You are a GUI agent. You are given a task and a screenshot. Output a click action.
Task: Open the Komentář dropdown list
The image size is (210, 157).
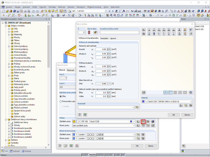point(133,107)
